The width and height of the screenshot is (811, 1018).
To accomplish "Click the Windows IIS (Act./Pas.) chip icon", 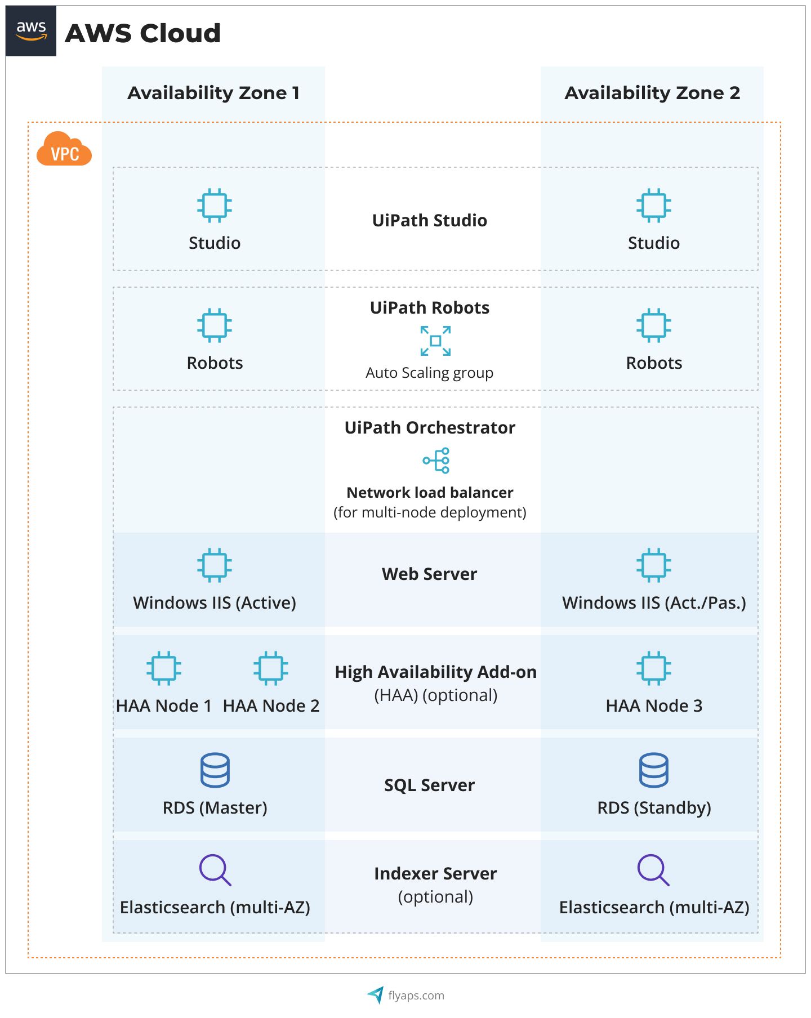I will (654, 565).
